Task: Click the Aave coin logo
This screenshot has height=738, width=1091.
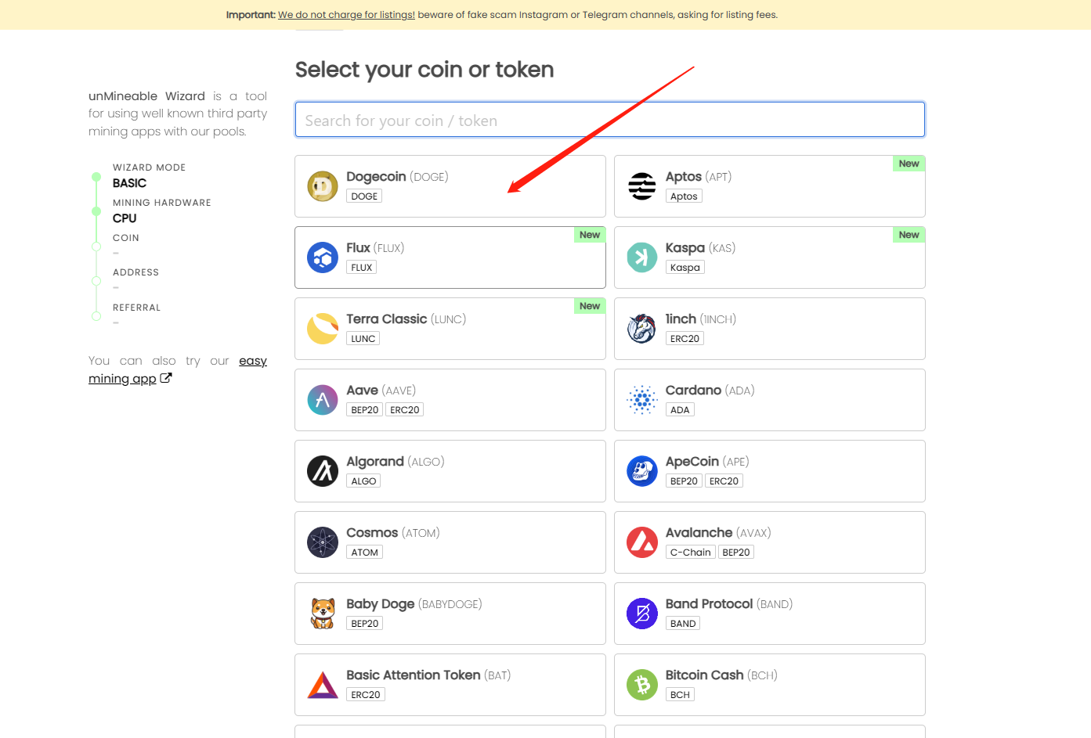Action: [323, 400]
